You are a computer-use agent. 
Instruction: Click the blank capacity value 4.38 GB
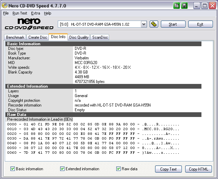click(x=81, y=72)
